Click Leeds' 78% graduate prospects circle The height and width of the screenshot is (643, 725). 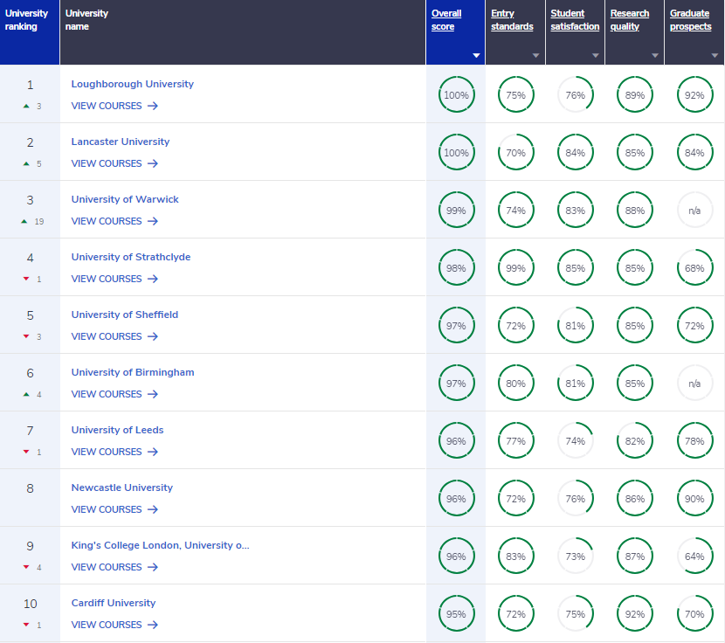tap(694, 441)
